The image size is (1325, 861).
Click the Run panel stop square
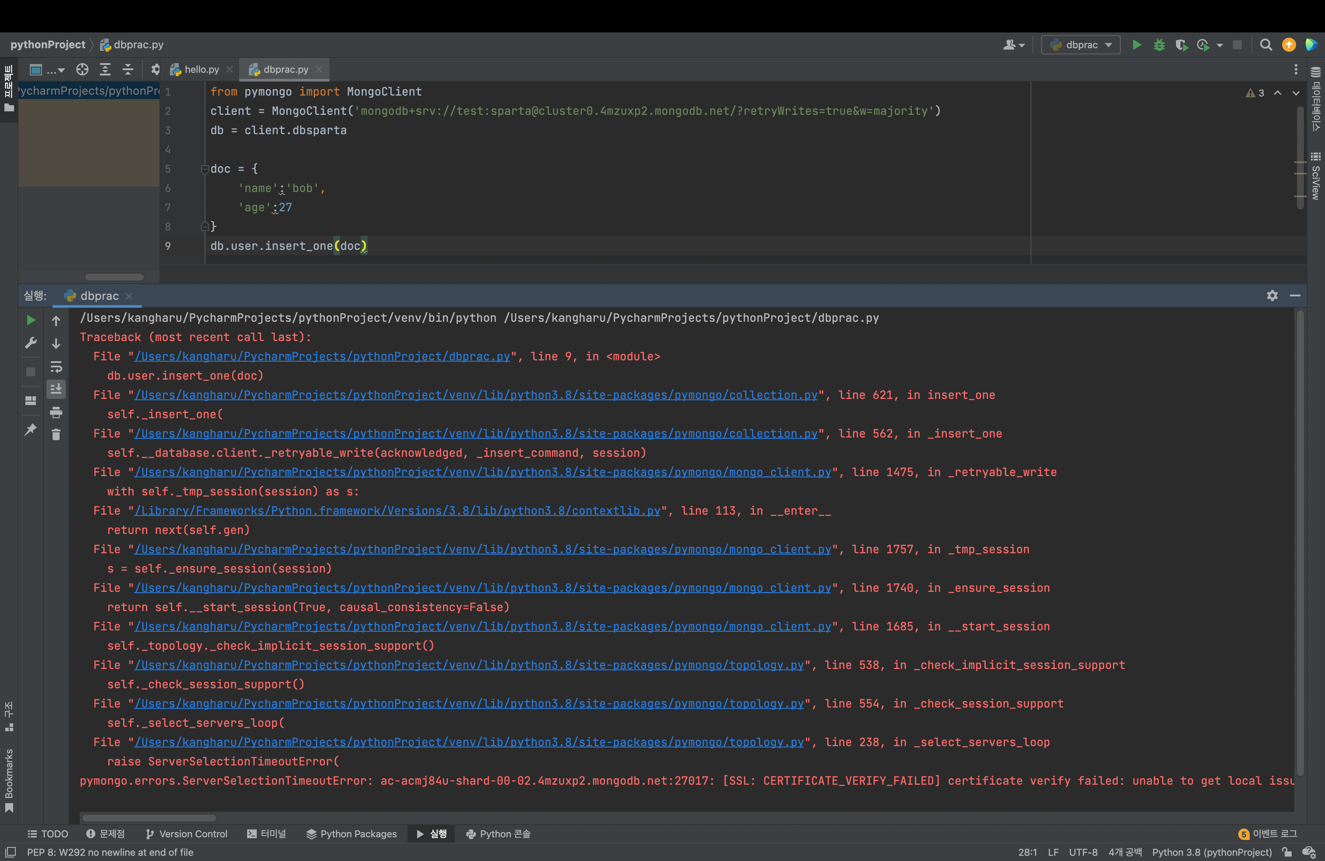[x=31, y=371]
